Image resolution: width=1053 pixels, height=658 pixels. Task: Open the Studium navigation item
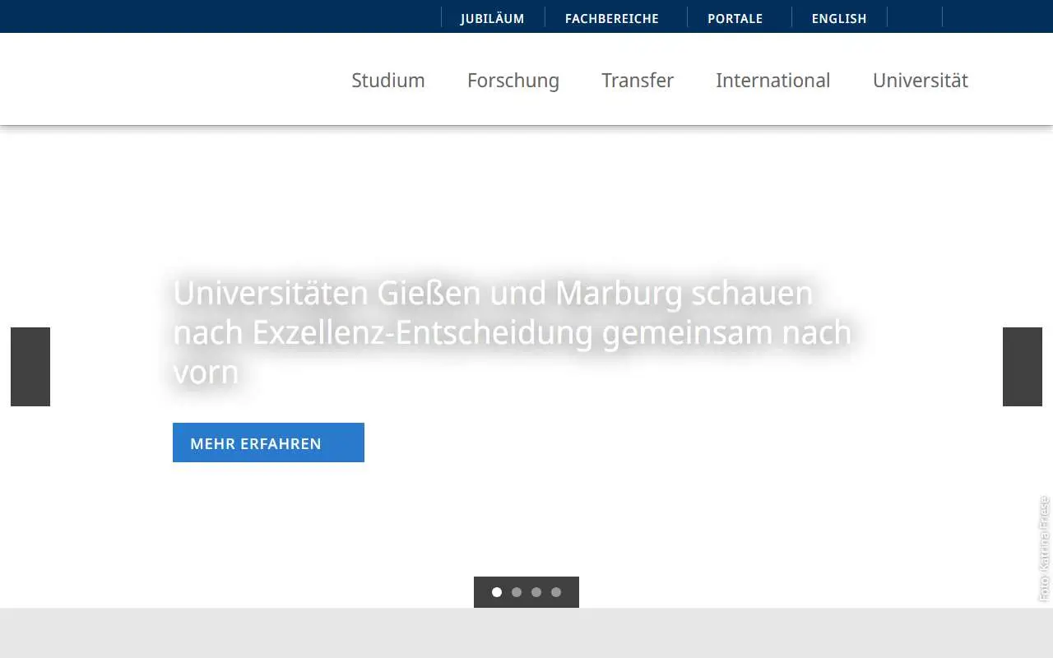(x=388, y=80)
